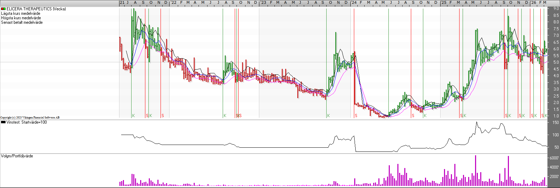Click the Vinstest: Startvärde=100 panel label

[x=26, y=122]
